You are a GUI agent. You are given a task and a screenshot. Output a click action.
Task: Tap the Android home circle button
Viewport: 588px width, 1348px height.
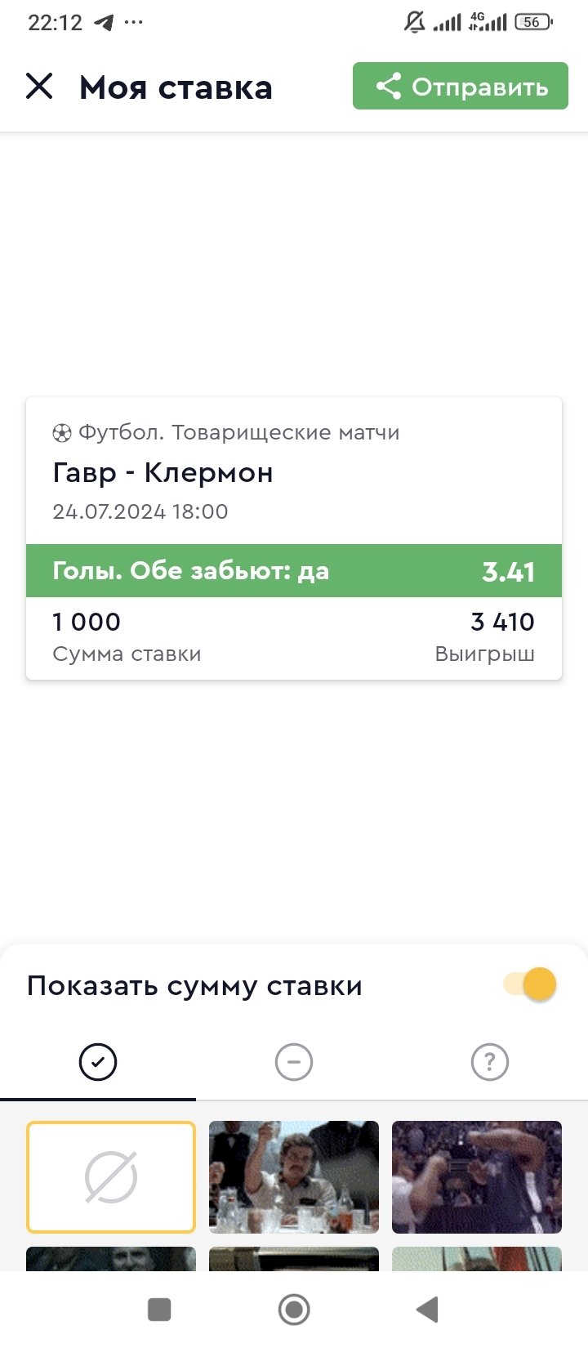click(x=294, y=1310)
